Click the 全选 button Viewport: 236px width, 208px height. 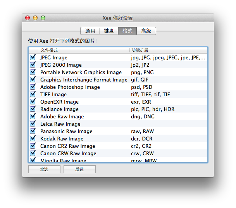[x=44, y=169]
